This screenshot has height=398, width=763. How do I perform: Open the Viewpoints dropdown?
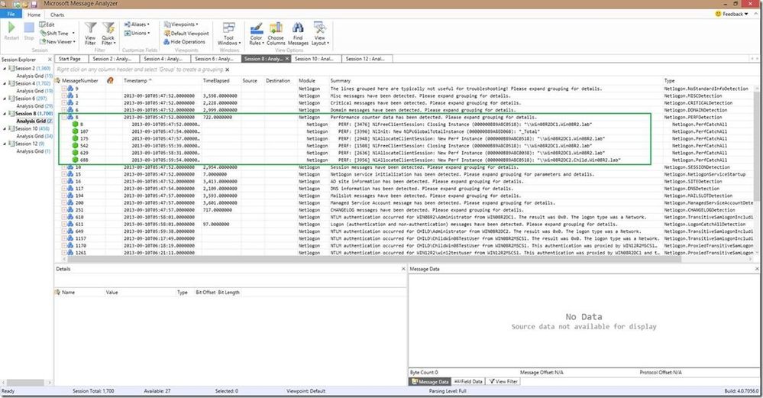point(181,24)
